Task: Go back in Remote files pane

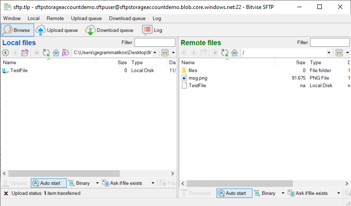Action: [x=184, y=53]
